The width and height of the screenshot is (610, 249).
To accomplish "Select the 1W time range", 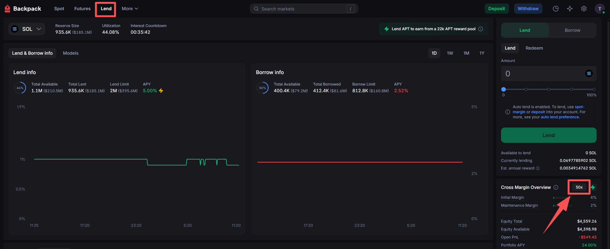I will [450, 53].
